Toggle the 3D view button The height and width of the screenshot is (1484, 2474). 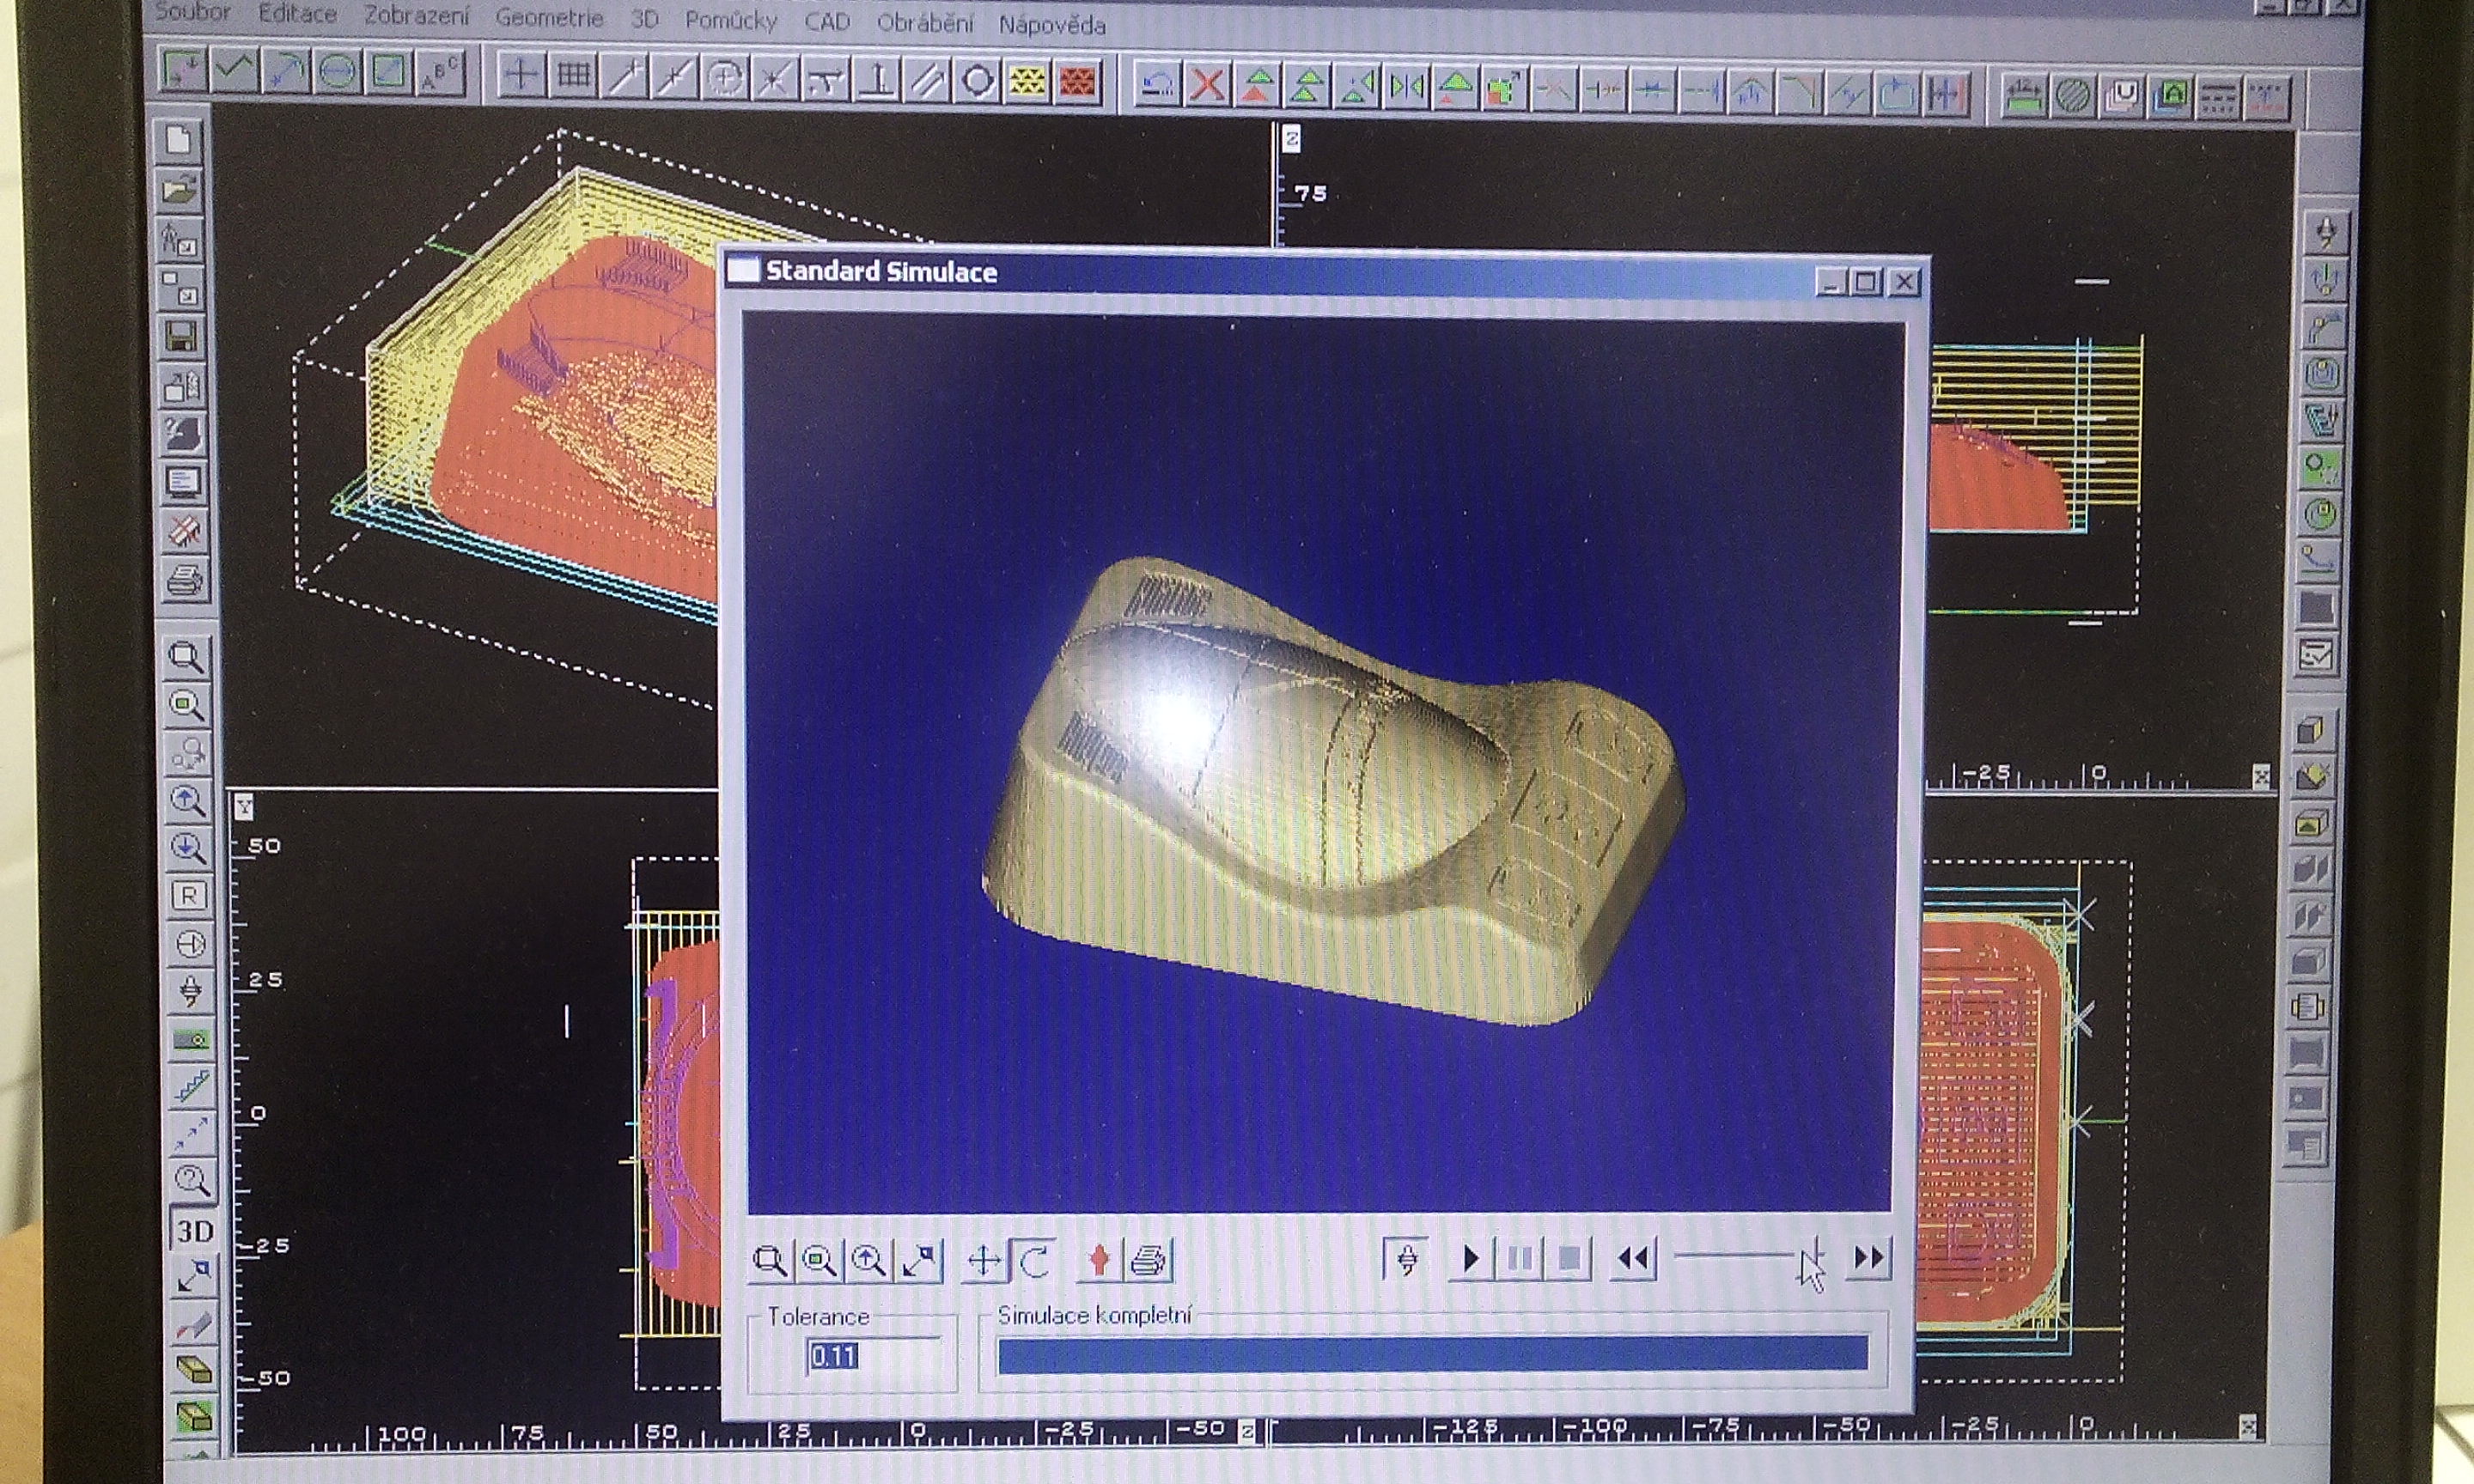click(x=194, y=1230)
